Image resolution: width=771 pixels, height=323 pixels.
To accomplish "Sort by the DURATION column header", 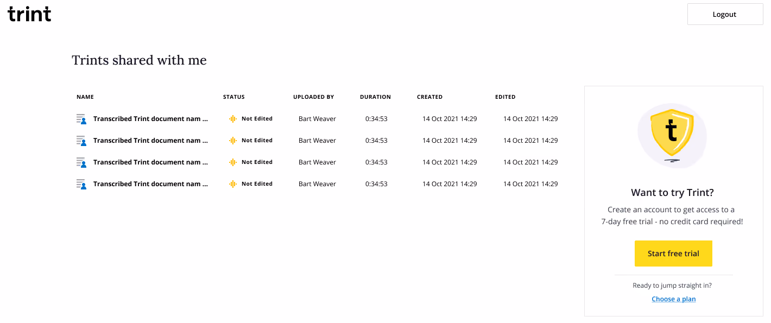I will tap(375, 97).
